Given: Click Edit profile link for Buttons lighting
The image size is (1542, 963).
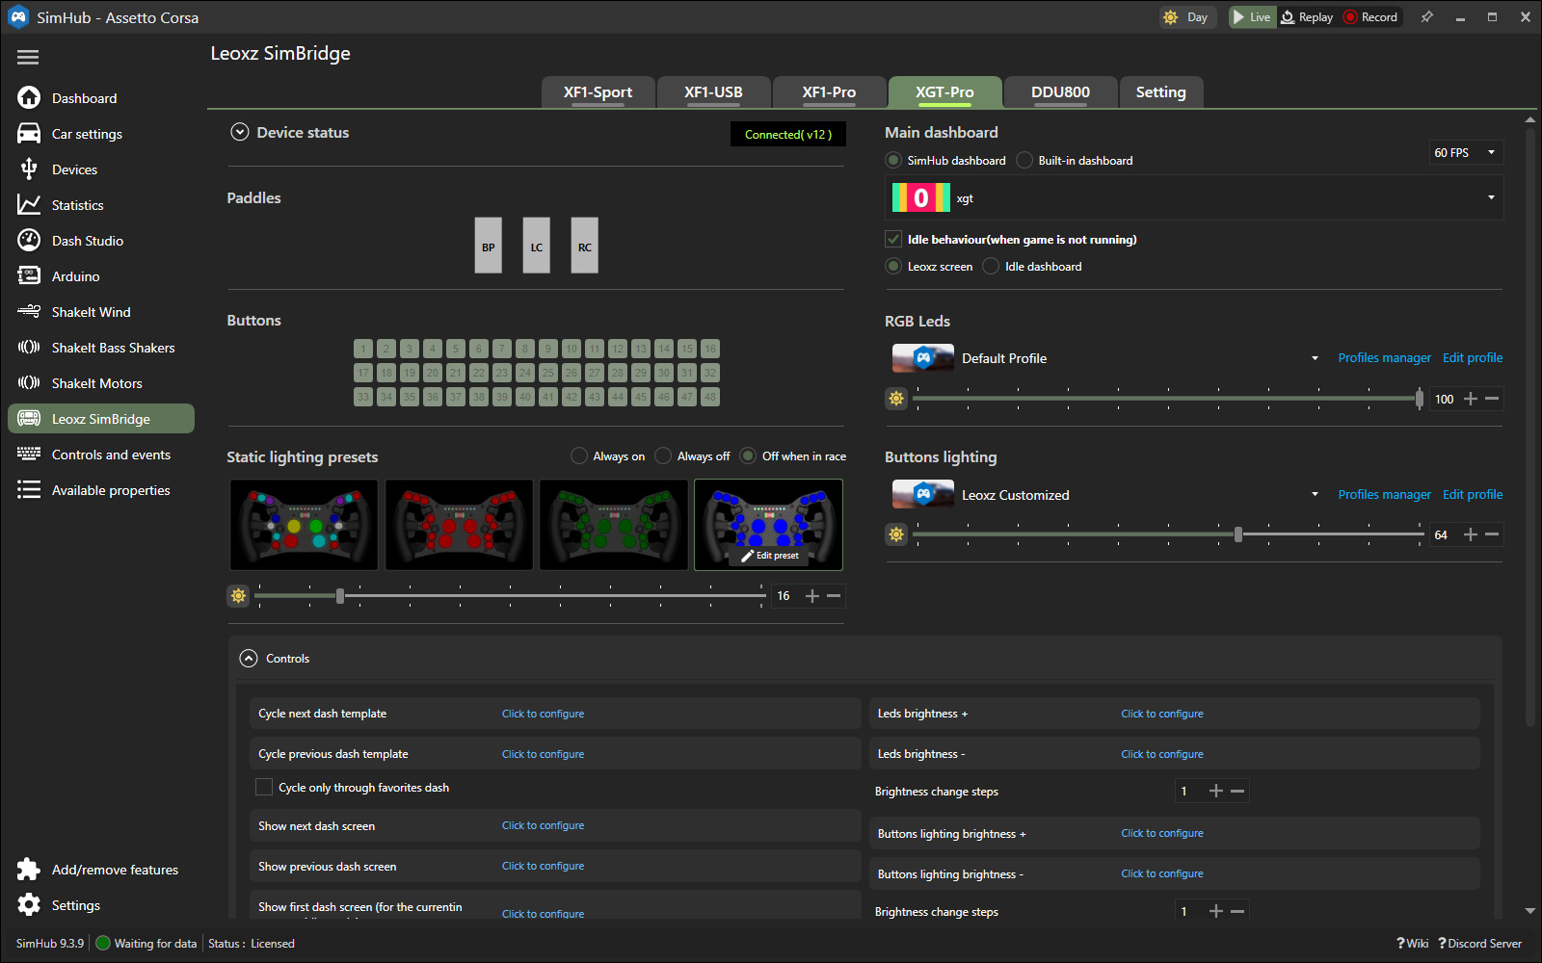Looking at the screenshot, I should pyautogui.click(x=1472, y=495).
